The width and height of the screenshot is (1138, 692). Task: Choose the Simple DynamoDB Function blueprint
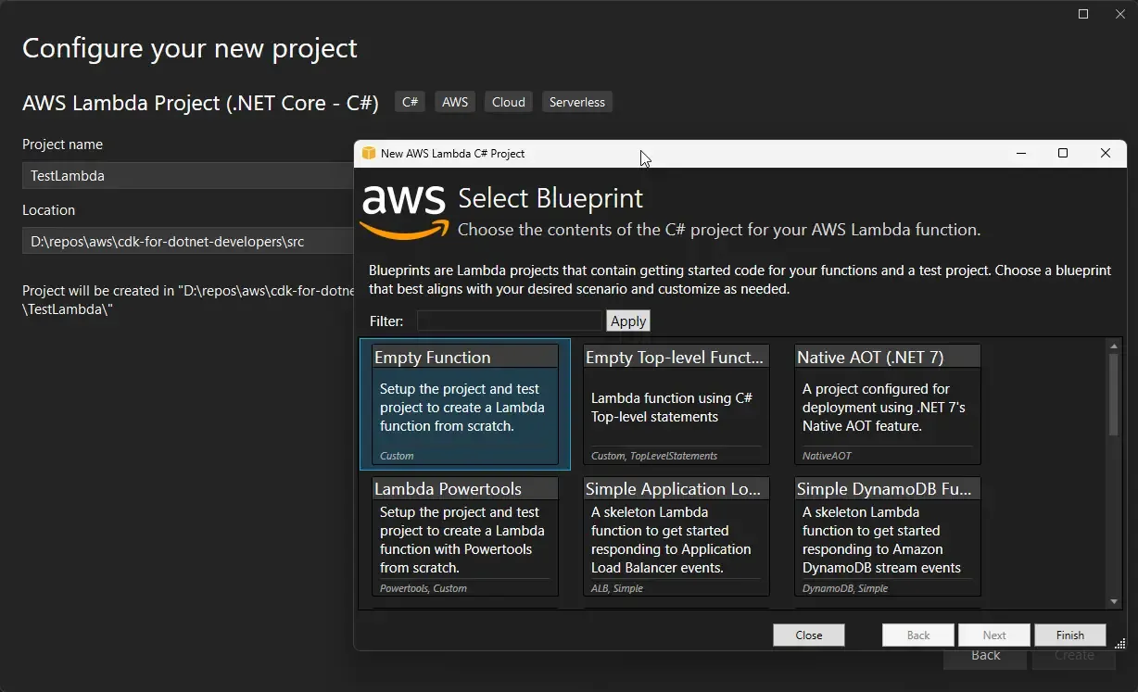(887, 535)
